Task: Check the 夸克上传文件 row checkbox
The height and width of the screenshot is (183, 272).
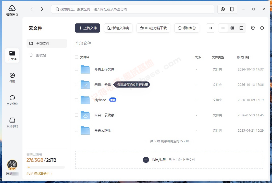Action: coord(77,69)
